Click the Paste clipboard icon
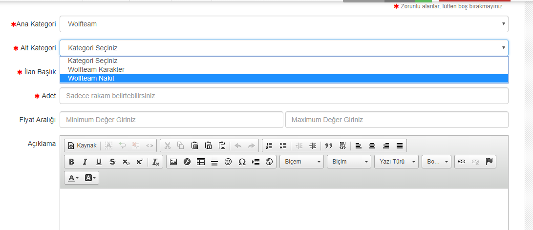Viewport: 533px width, 230px height. point(194,146)
